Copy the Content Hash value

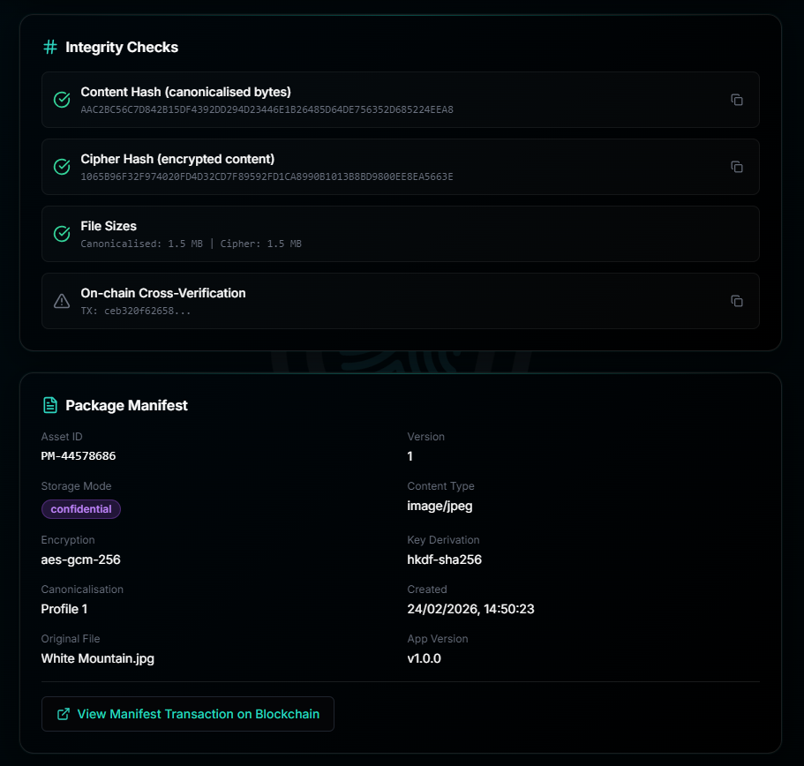click(x=736, y=100)
